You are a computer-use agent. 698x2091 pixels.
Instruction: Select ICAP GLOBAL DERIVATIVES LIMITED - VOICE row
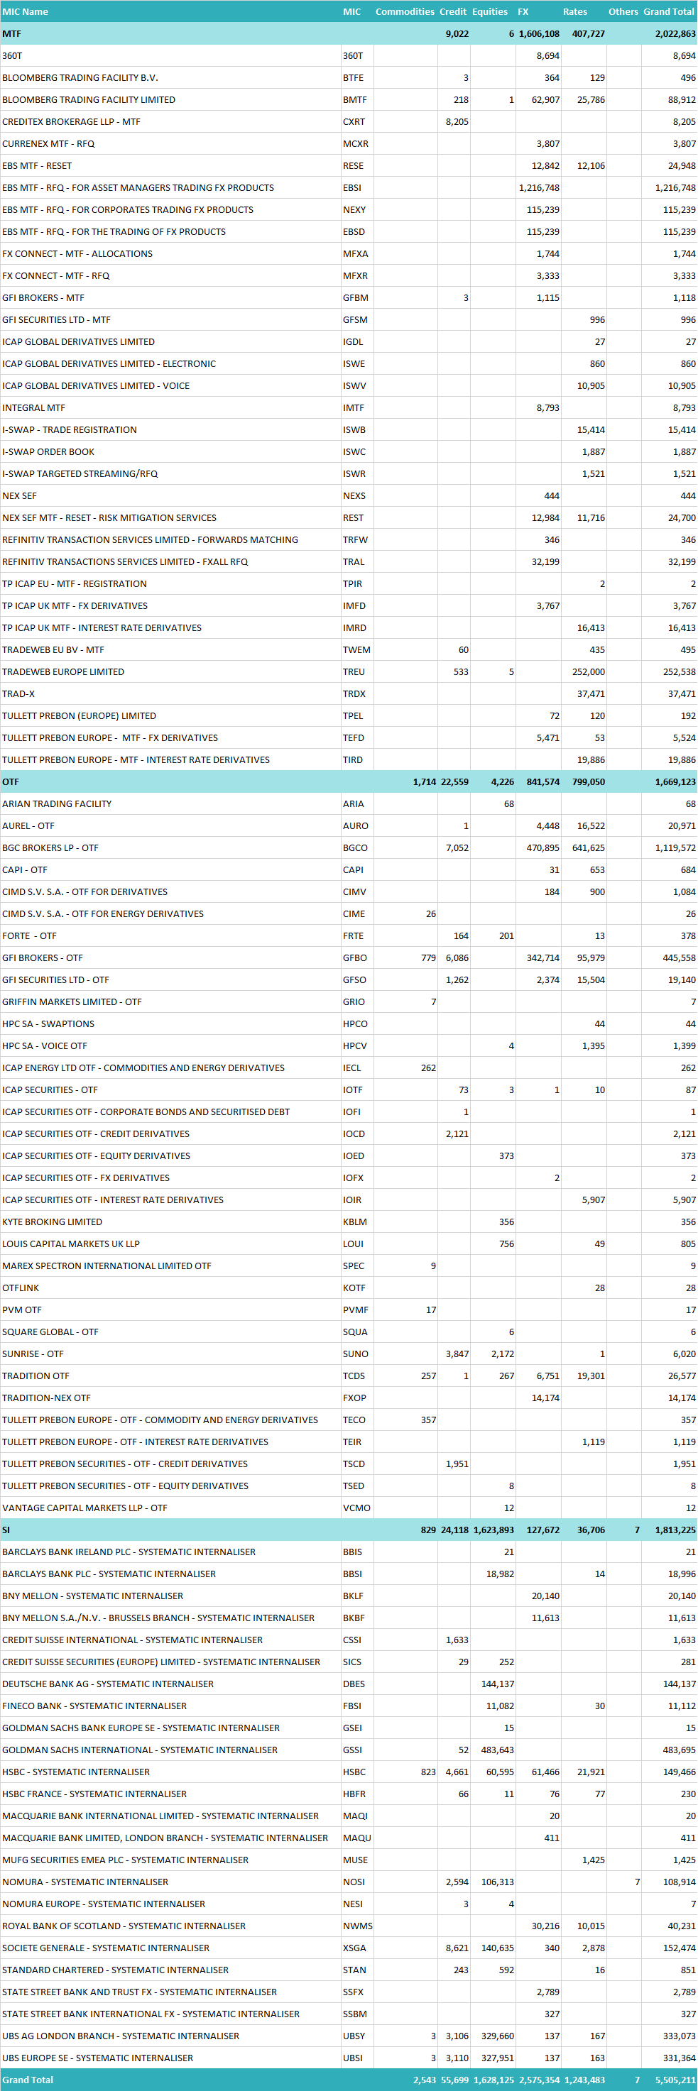[x=349, y=385]
